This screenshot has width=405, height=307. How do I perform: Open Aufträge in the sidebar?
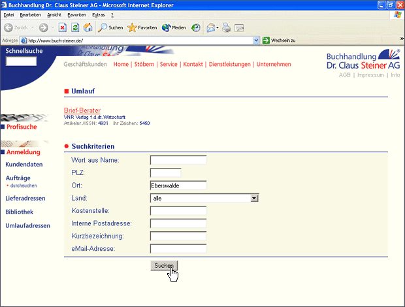(x=18, y=178)
